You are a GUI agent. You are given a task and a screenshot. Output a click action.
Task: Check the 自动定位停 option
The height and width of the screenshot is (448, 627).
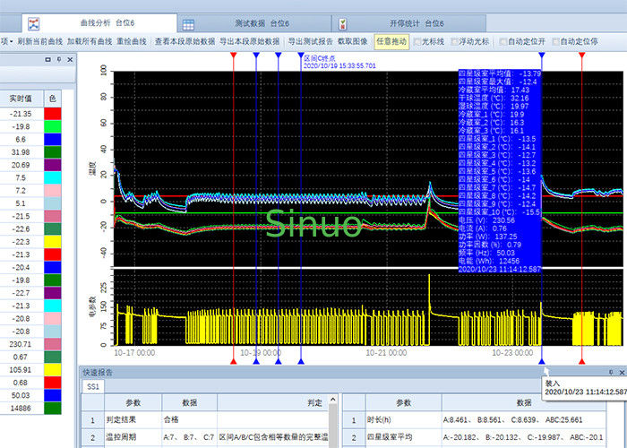pyautogui.click(x=556, y=41)
